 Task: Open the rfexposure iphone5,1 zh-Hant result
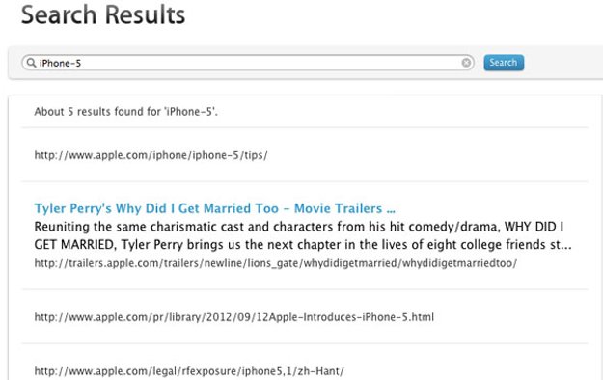[189, 371]
